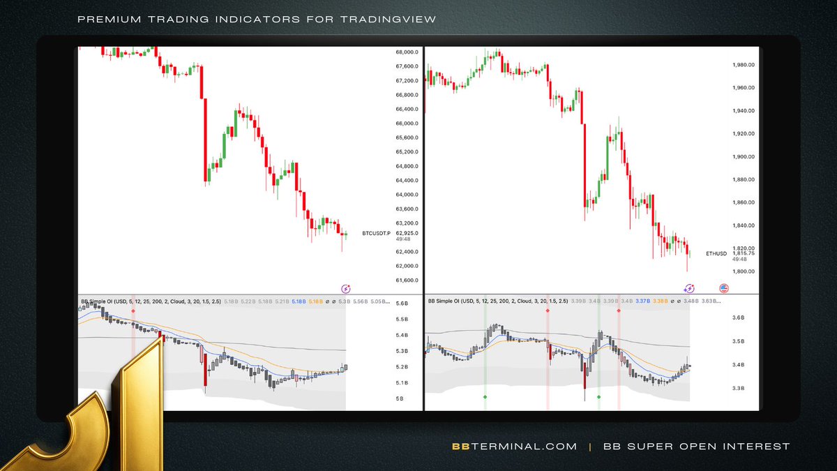Click the 68,000.0 price axis label

click(x=407, y=52)
